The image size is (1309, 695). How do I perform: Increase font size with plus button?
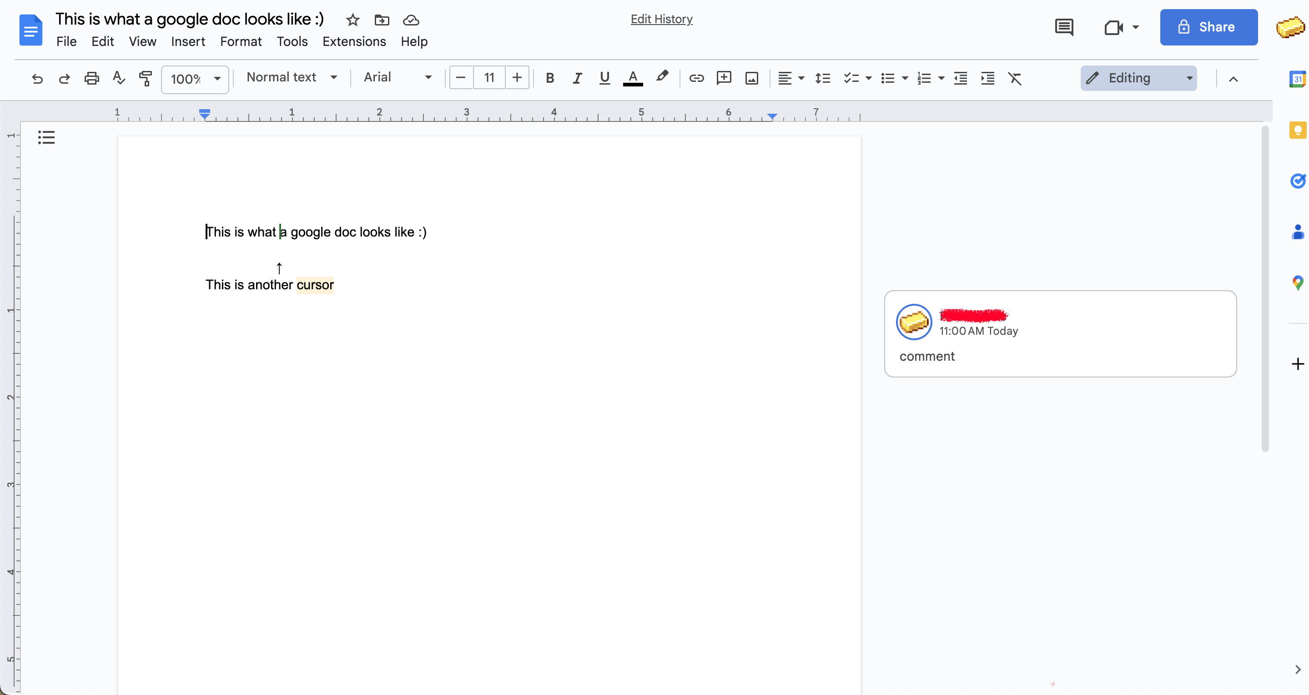click(517, 78)
